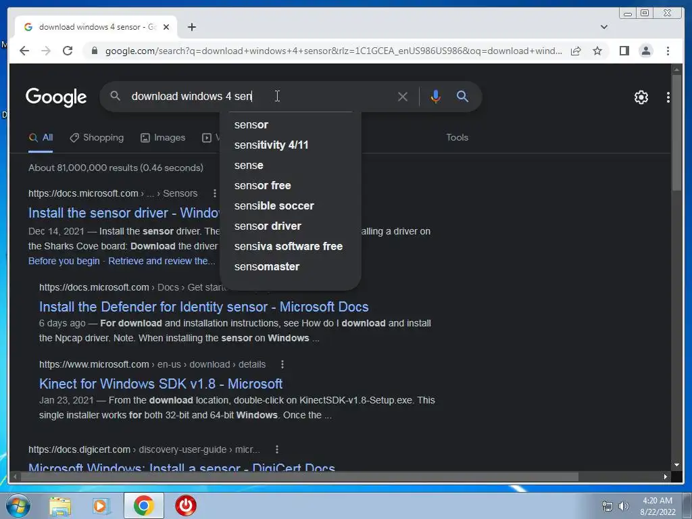Open Windows Explorer from the taskbar
This screenshot has width=692, height=519.
[60, 506]
